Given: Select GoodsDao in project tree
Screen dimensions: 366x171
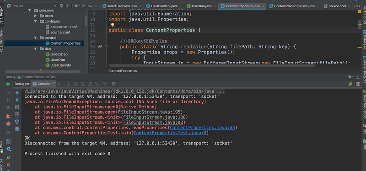Looking at the screenshot, I should point(56,54).
